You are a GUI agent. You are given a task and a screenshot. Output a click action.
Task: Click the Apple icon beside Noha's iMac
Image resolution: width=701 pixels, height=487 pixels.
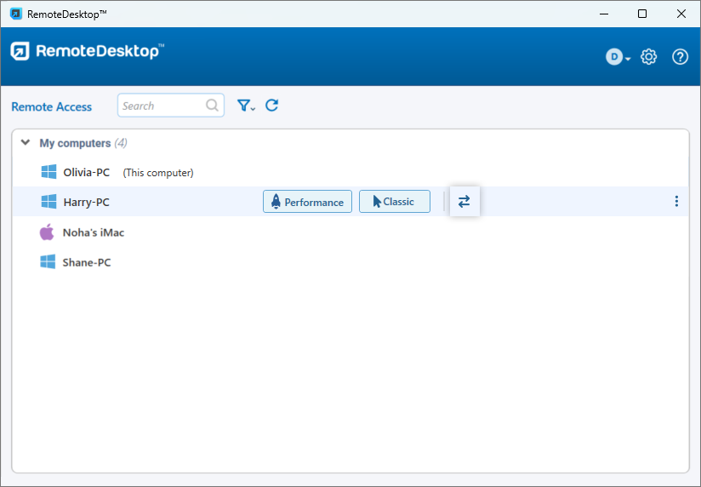48,232
